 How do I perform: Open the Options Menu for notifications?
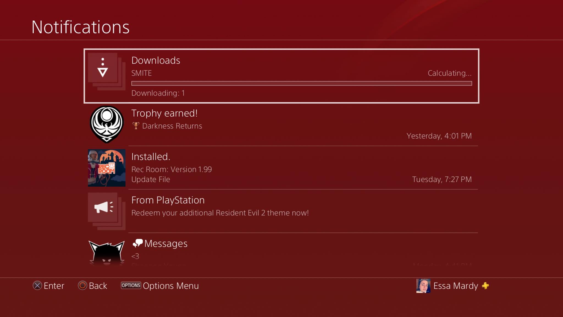point(130,286)
